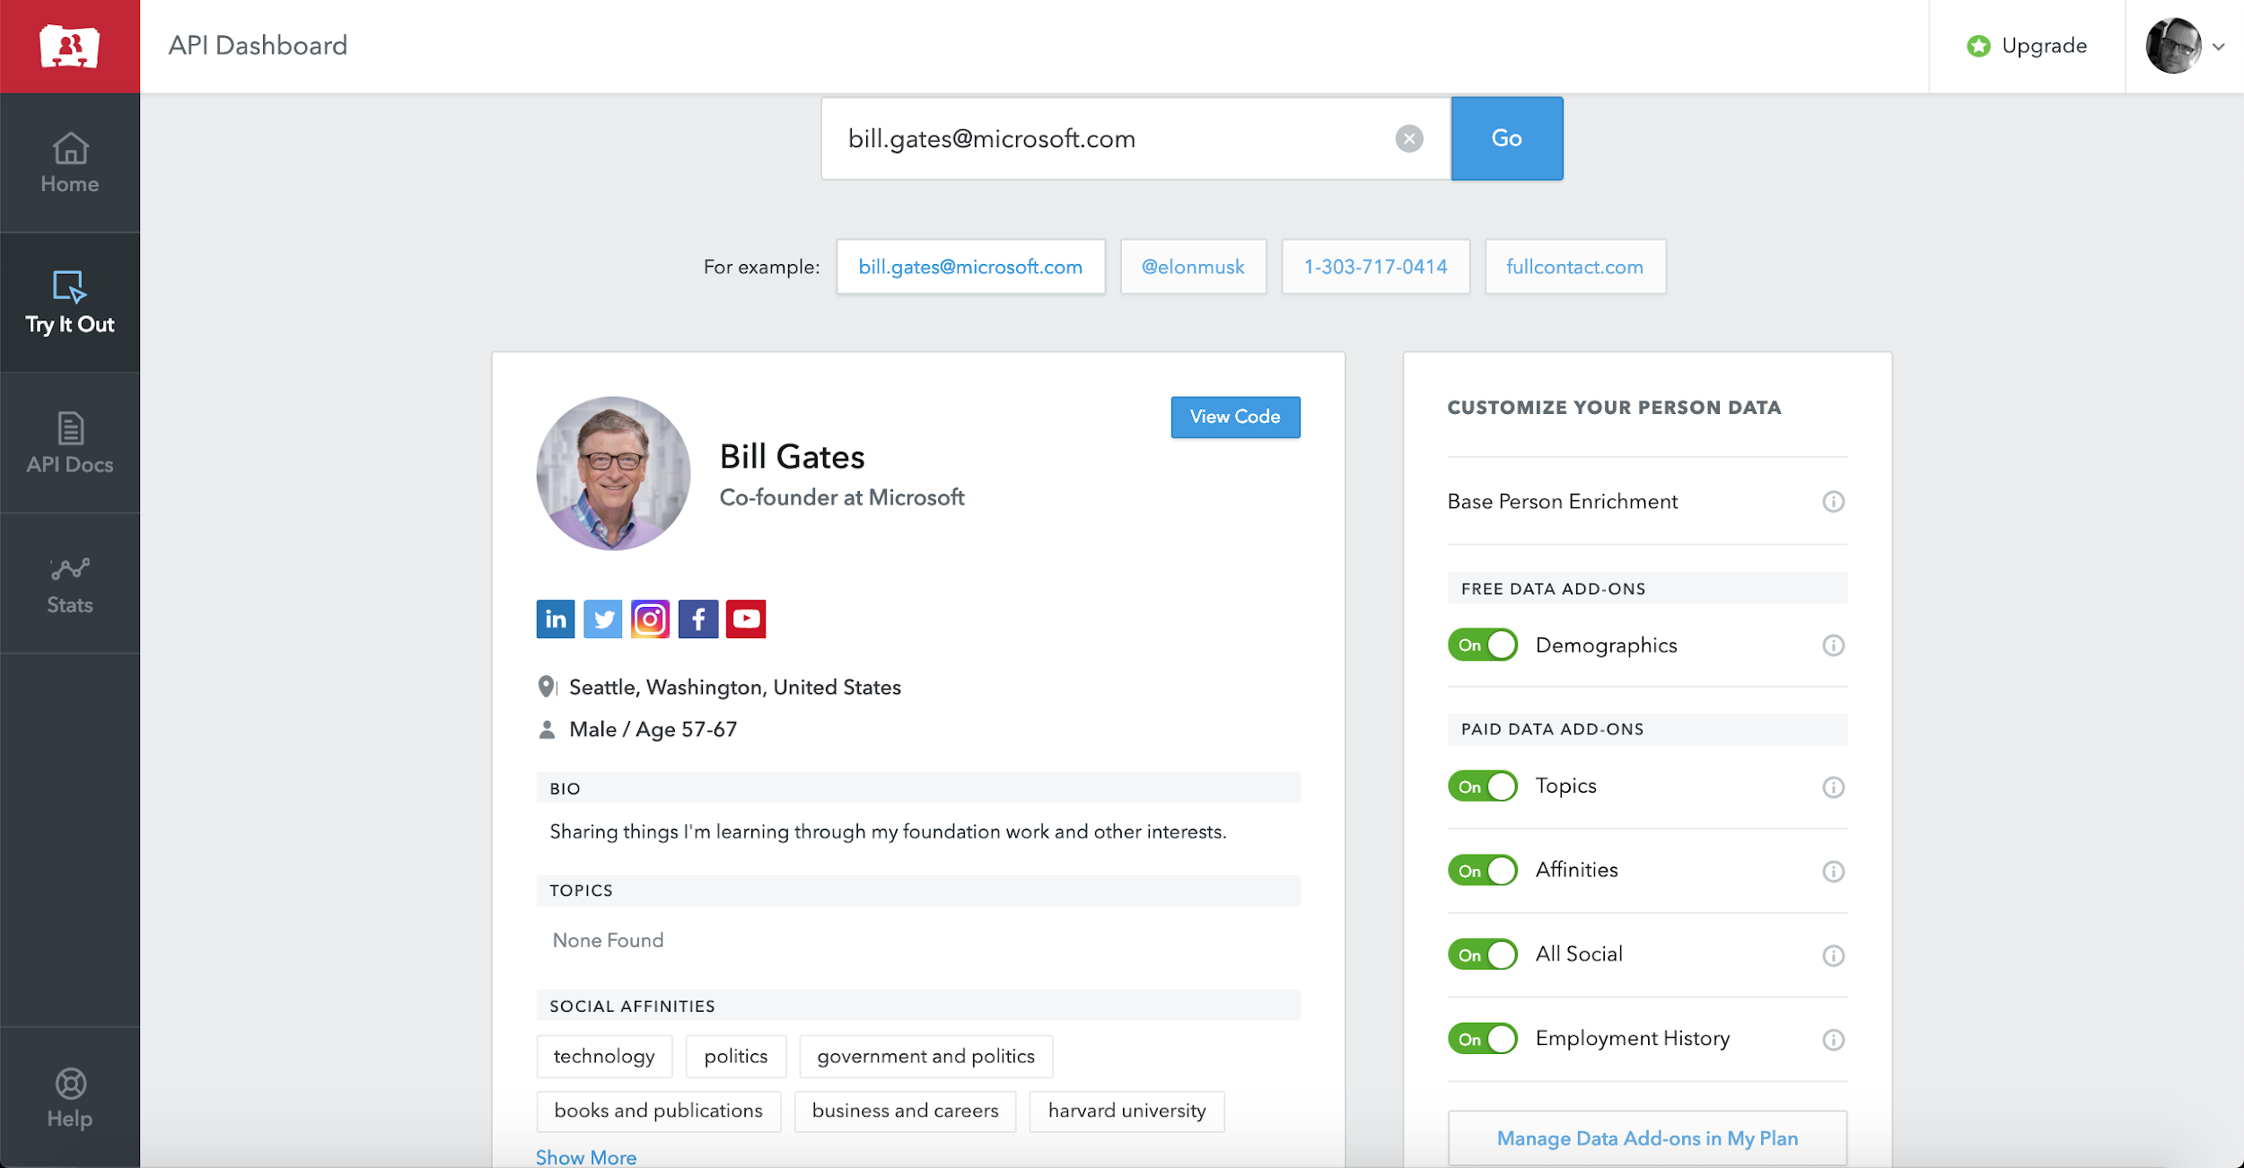Screen dimensions: 2244x1168
Task: Click the None Found topics text
Action: point(608,940)
